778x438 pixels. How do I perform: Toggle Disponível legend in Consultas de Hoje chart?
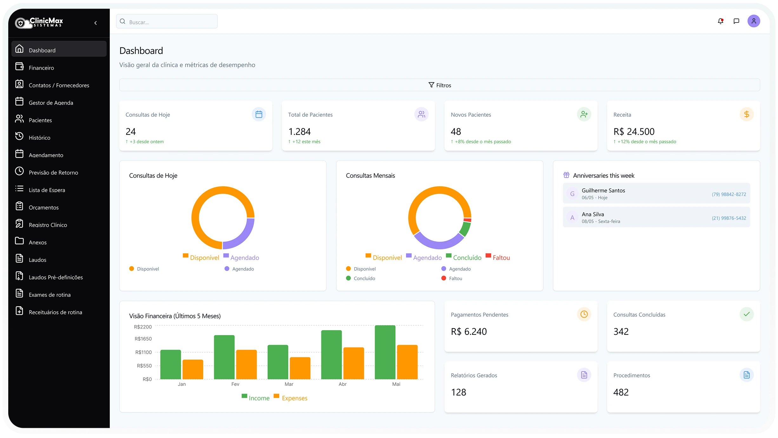(201, 257)
